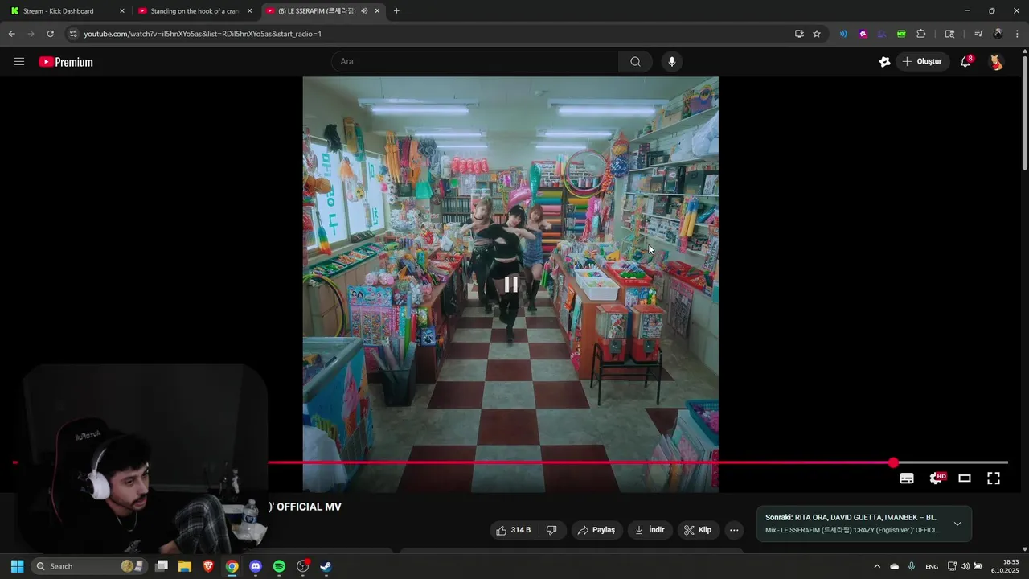Screen dimensions: 1029x579
Task: Open the blue sound waves extension
Action: [843, 34]
